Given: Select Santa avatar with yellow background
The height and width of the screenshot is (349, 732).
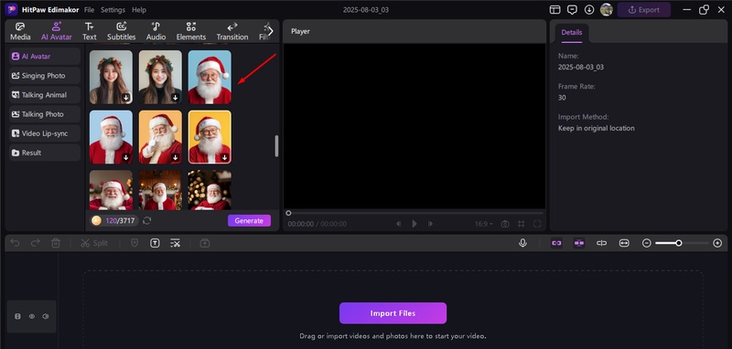Looking at the screenshot, I should (210, 137).
